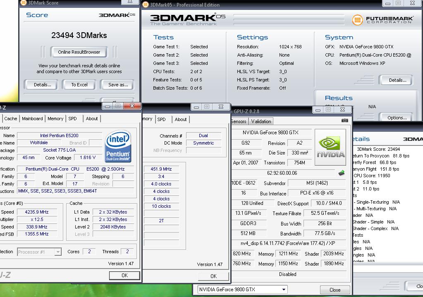Click the 23494 3DMarks score text
Image resolution: width=423 pixels, height=297 pixels.
click(79, 35)
